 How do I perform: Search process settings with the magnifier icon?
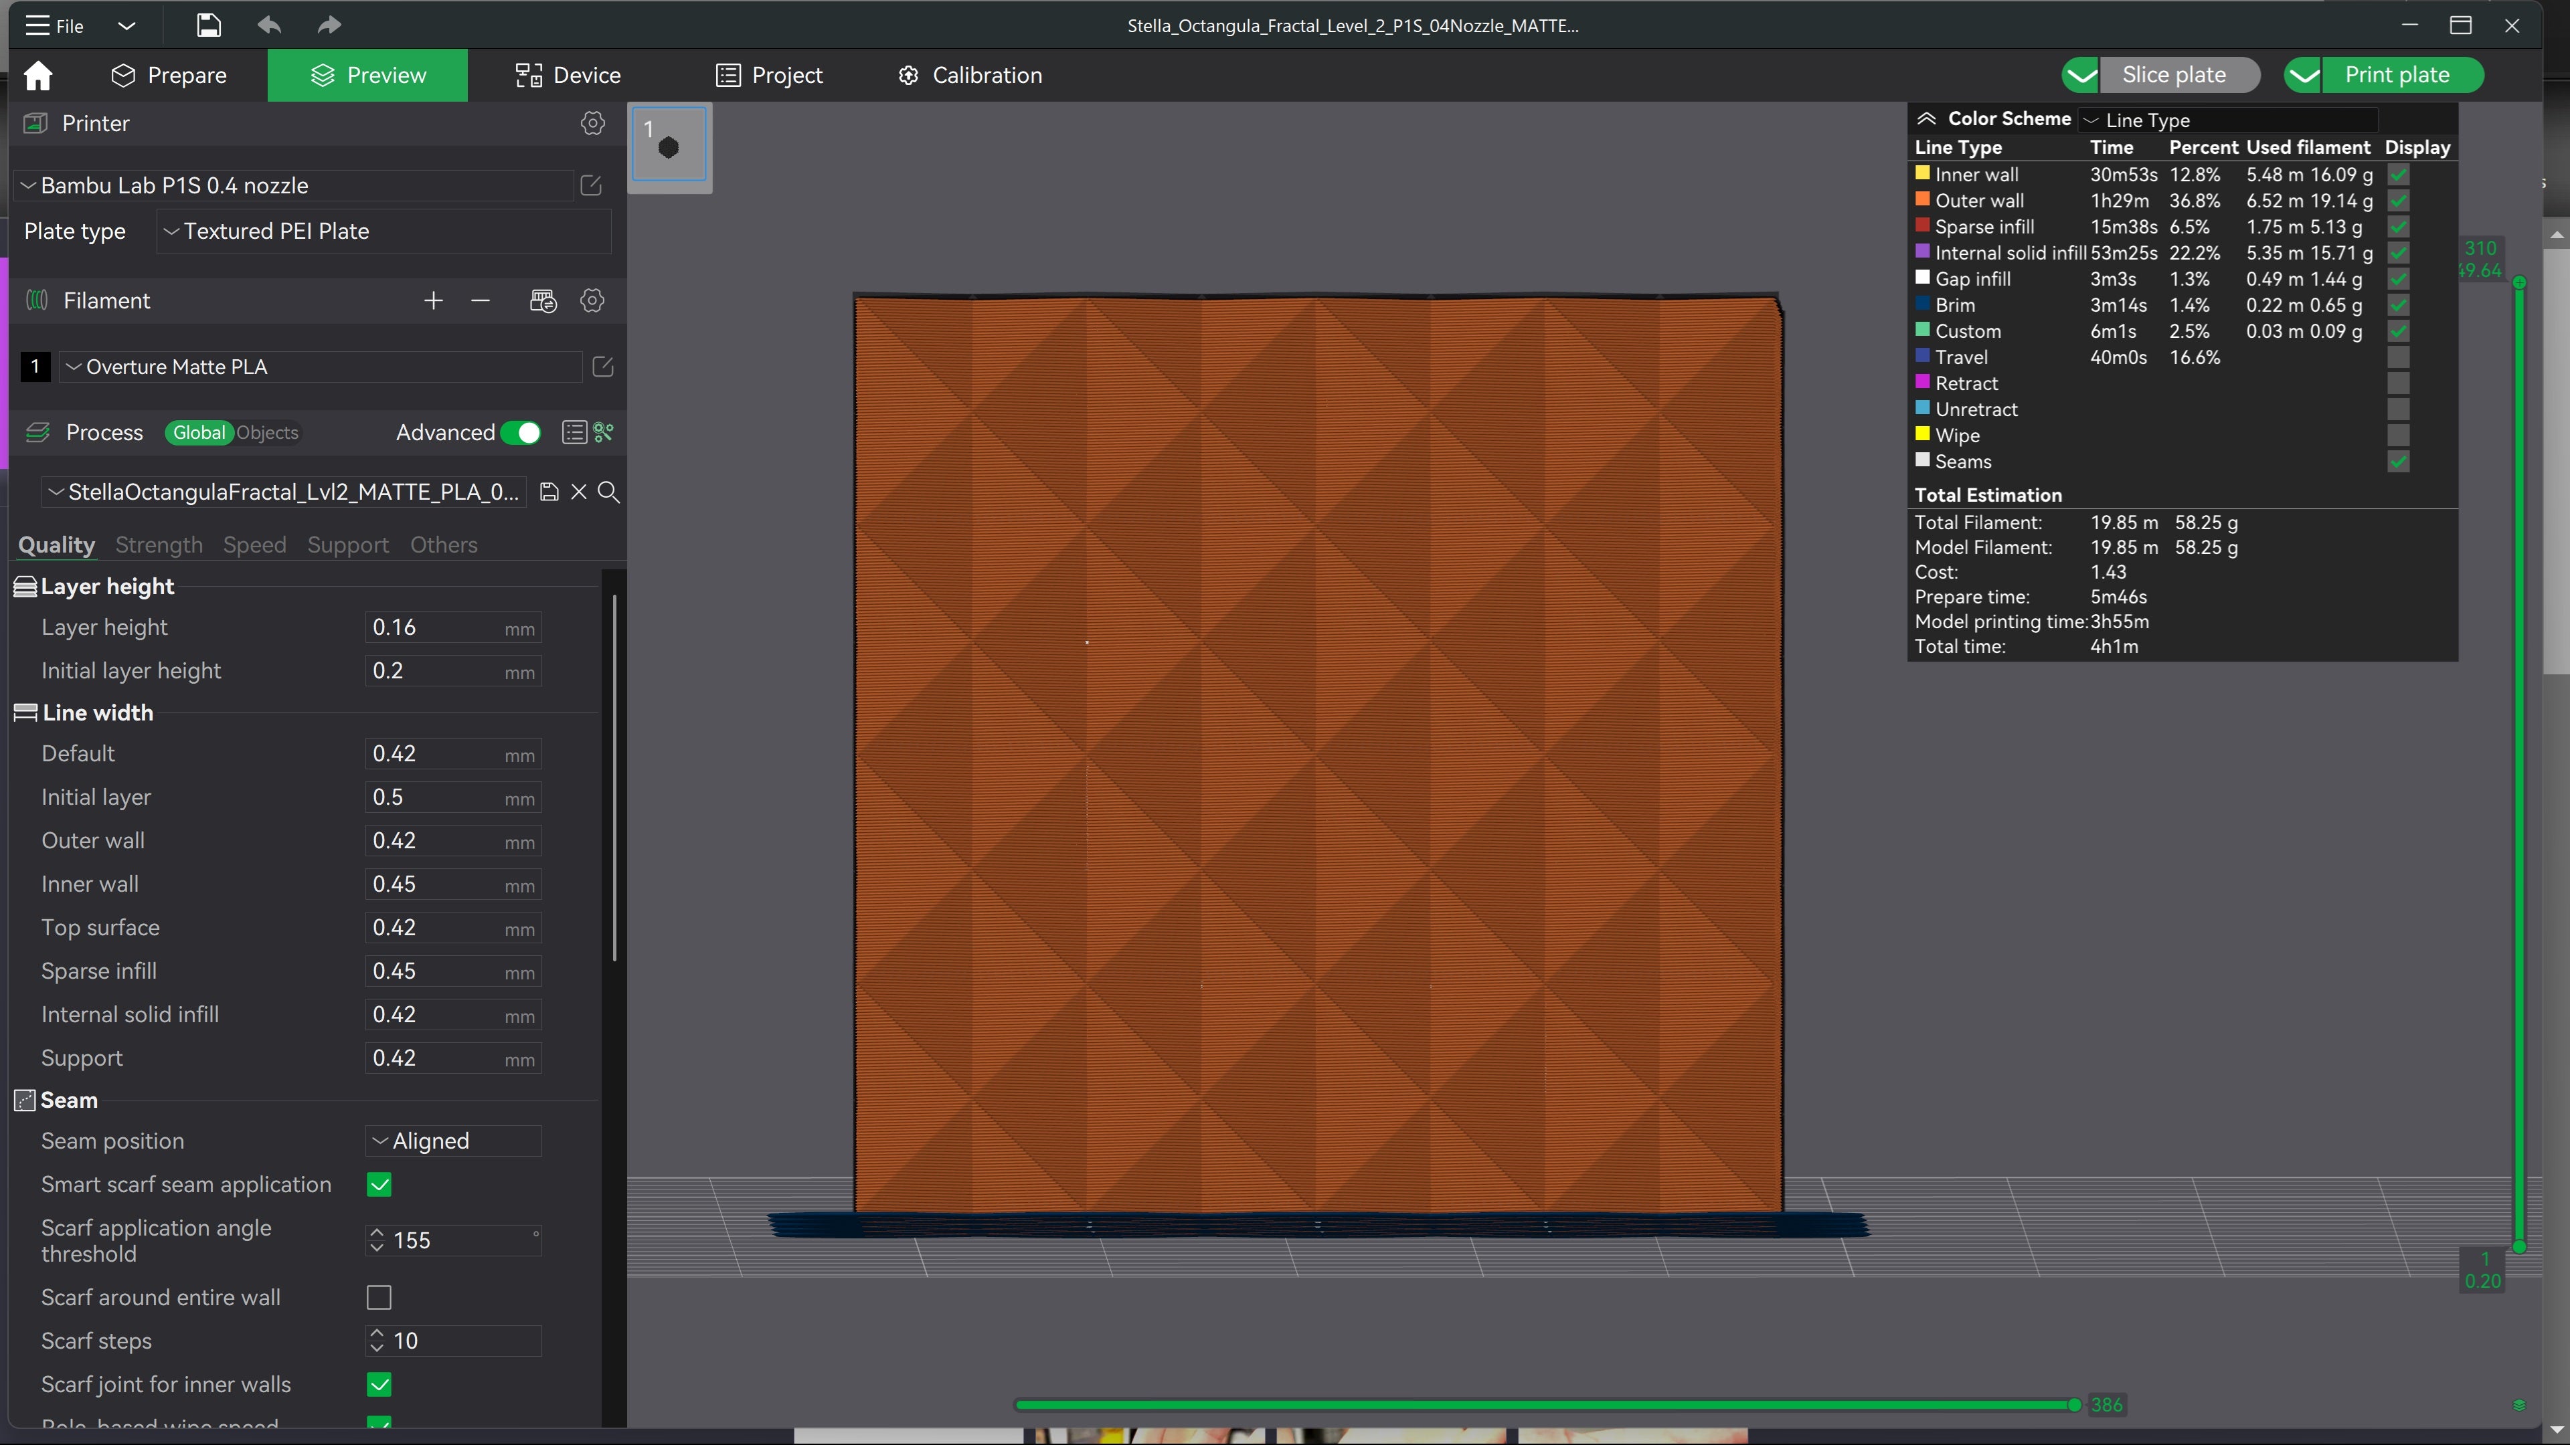point(608,492)
